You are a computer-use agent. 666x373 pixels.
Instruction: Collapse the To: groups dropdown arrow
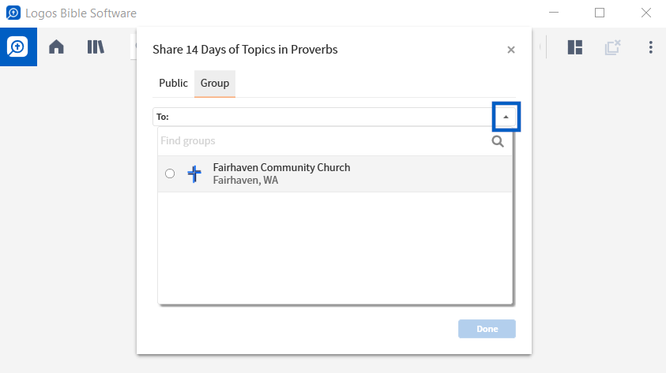[x=506, y=117]
